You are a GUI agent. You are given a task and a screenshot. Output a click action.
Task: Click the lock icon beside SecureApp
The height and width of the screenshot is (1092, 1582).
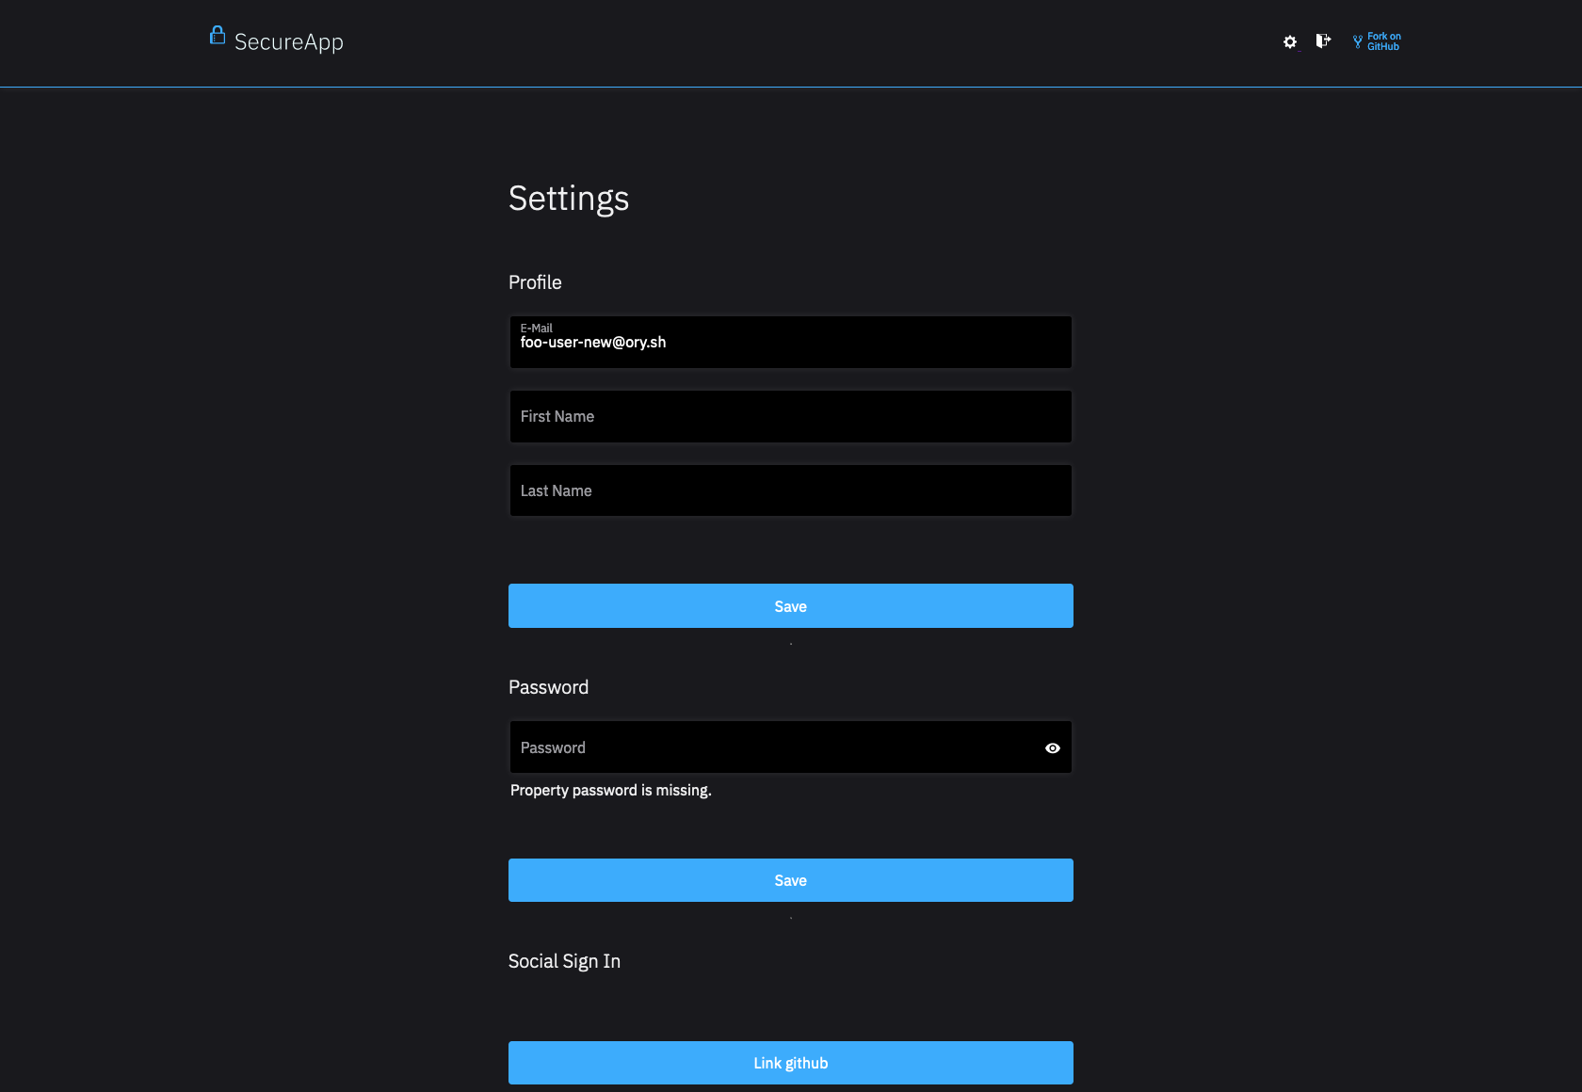click(x=217, y=36)
